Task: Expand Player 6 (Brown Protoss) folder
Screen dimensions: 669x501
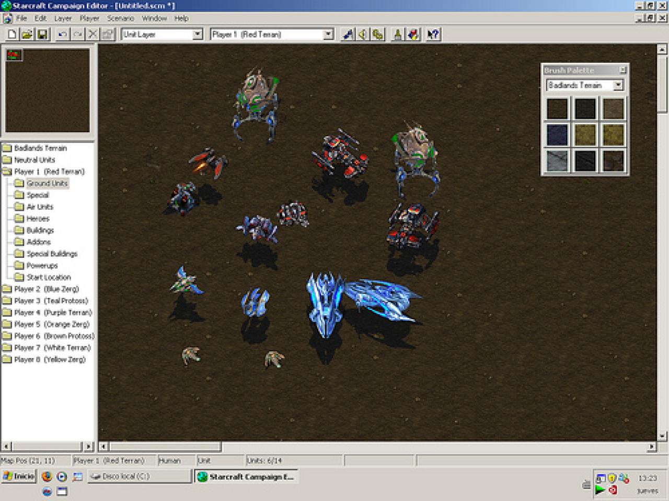Action: click(x=7, y=336)
